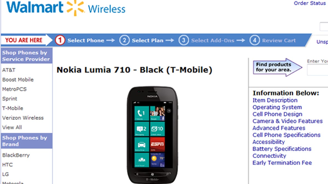
Task: Open Early Termination Fee information
Action: tap(282, 163)
